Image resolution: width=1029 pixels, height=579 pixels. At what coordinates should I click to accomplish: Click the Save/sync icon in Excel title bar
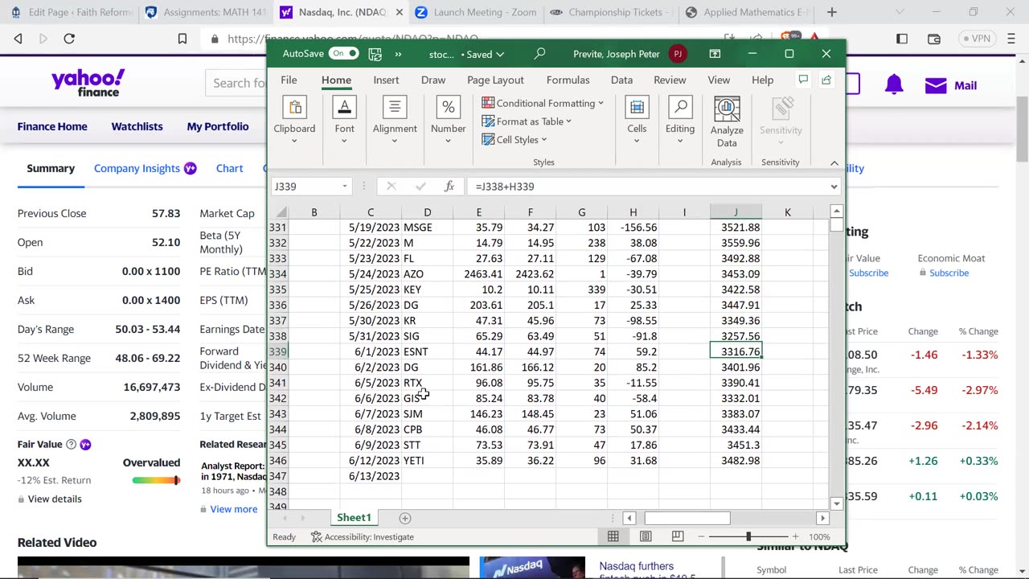pyautogui.click(x=375, y=54)
